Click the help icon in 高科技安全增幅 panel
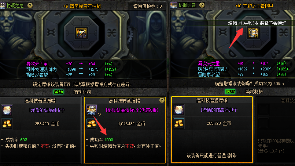 click(x=162, y=100)
